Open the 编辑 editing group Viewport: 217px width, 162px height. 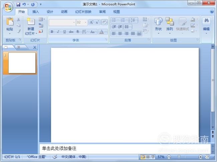click(206, 26)
